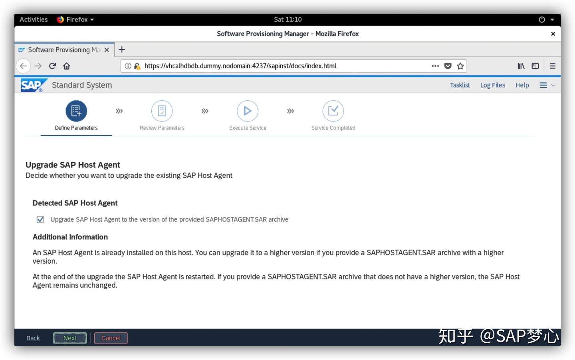This screenshot has height=360, width=575.
Task: Open a new browser tab
Action: (x=122, y=50)
